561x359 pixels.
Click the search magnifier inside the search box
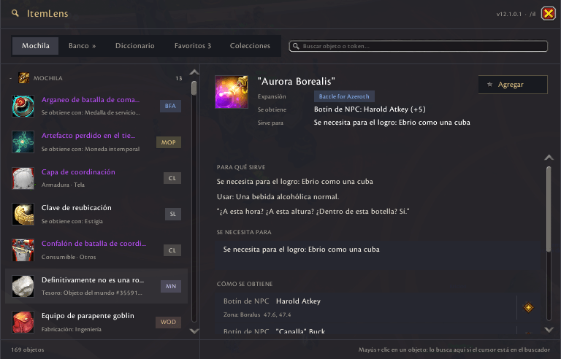(296, 46)
